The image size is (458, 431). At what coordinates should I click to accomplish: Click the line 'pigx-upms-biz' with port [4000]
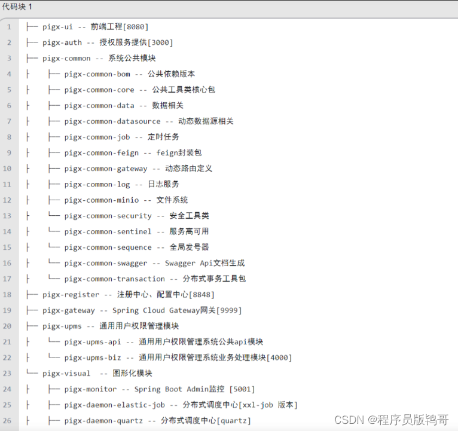pyautogui.click(x=178, y=358)
